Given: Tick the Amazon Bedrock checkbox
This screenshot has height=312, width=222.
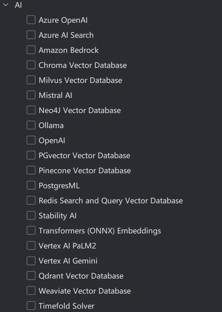Looking at the screenshot, I should pyautogui.click(x=31, y=50).
